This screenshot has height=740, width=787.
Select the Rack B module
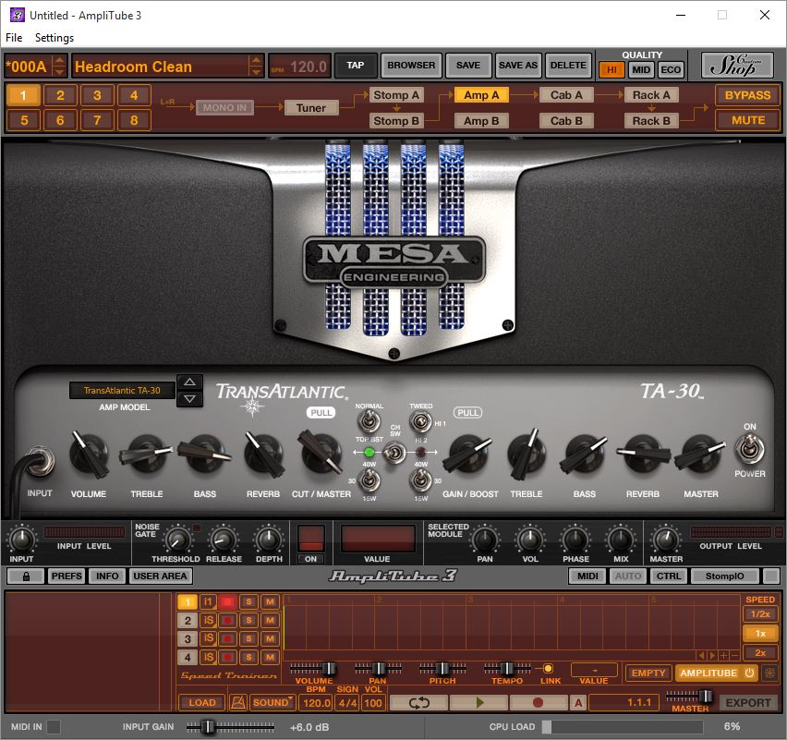[x=651, y=120]
